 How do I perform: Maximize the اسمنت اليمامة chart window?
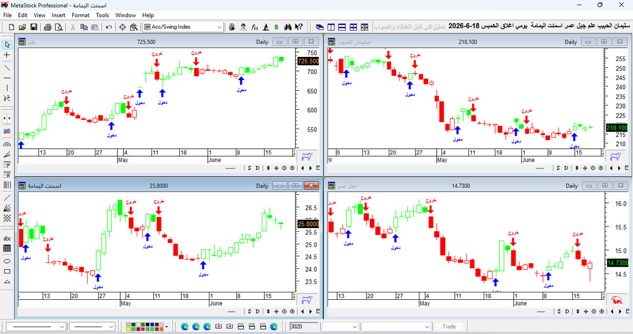click(295, 186)
